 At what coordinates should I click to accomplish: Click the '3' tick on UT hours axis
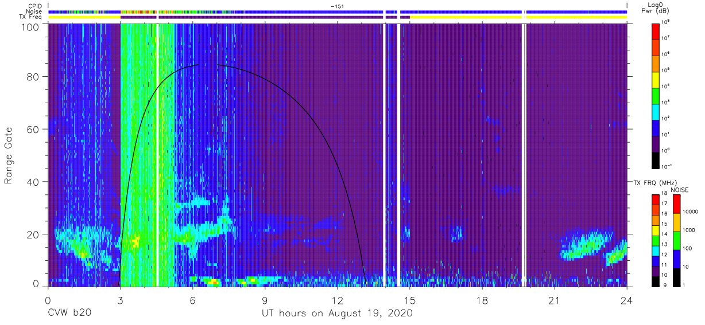coord(120,300)
